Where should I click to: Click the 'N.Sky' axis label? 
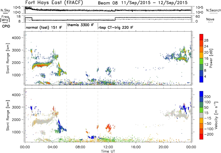point(5,10)
